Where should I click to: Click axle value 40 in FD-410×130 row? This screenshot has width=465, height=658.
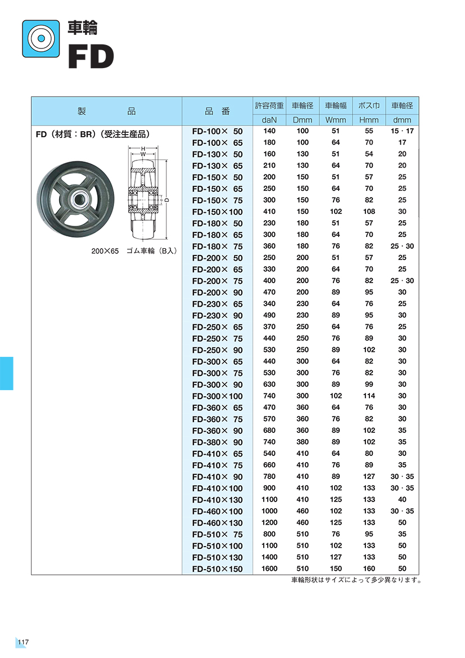(402, 499)
